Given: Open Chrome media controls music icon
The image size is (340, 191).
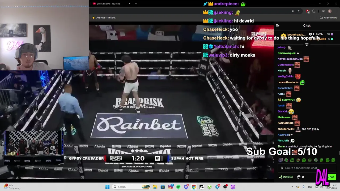Looking at the screenshot, I should point(323,11).
